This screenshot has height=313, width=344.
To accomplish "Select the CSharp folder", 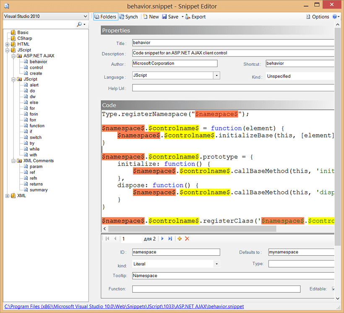I will tap(25, 39).
